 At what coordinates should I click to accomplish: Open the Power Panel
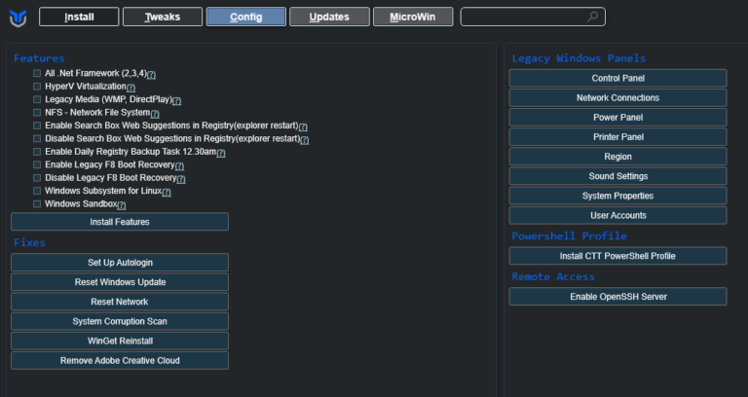[617, 117]
